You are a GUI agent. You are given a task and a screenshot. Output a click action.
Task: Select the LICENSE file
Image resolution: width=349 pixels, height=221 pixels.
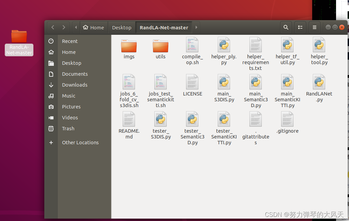(x=192, y=82)
